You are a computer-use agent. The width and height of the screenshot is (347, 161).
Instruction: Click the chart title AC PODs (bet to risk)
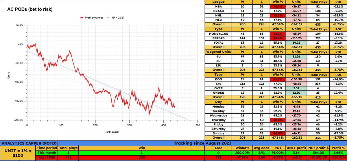click(x=30, y=9)
